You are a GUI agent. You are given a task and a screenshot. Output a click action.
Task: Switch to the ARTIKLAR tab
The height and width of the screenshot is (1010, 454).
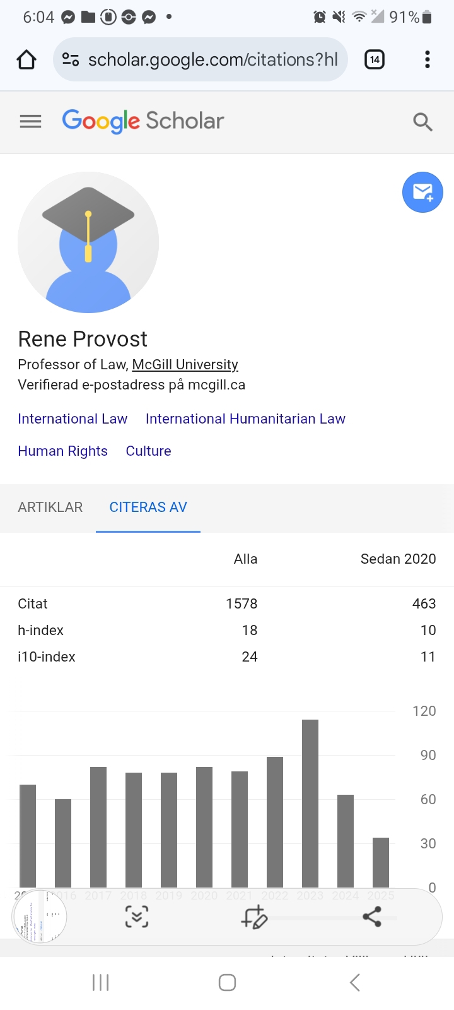coord(50,508)
